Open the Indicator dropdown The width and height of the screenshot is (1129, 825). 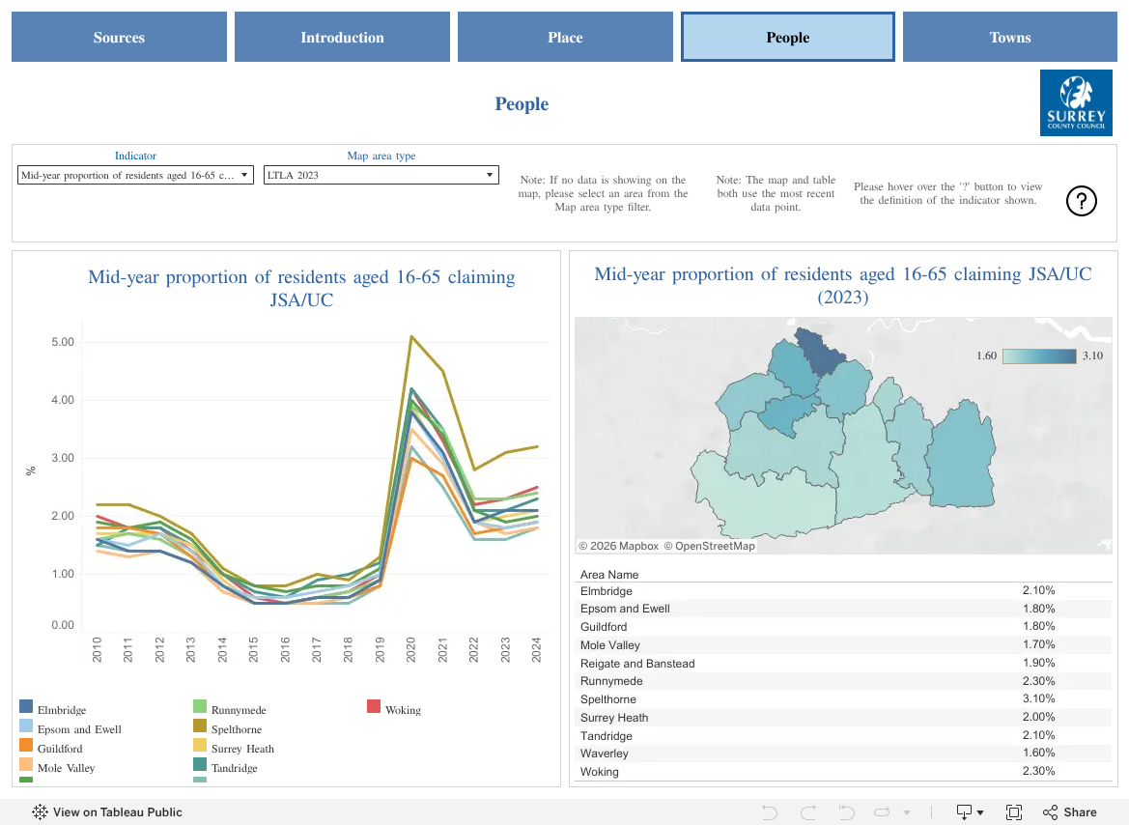[135, 175]
